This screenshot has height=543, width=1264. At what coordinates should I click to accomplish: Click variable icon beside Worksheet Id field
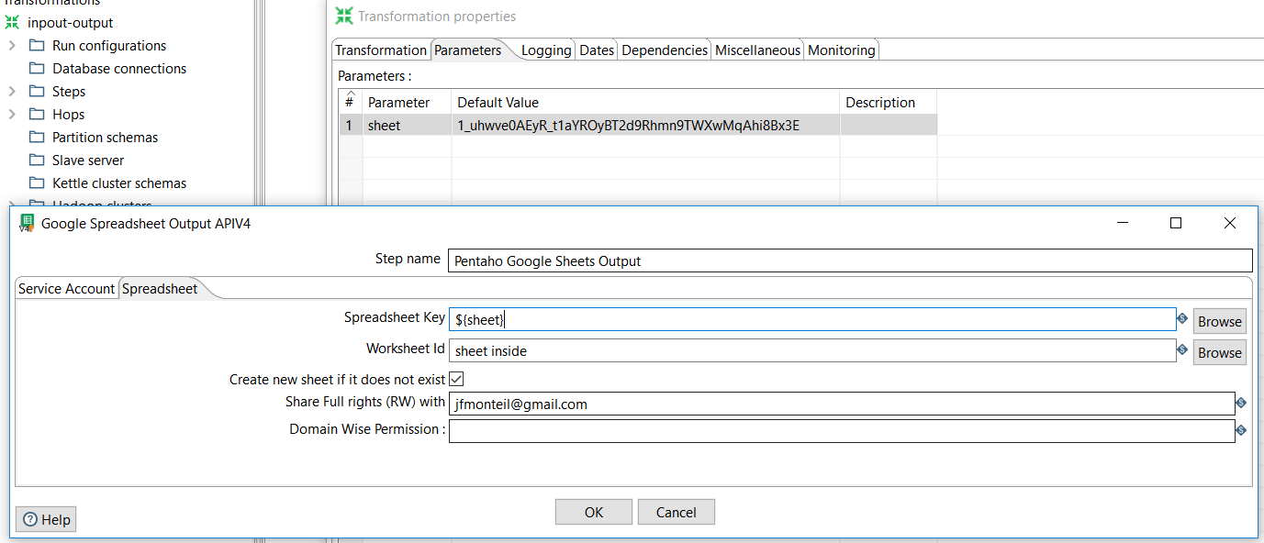1182,350
